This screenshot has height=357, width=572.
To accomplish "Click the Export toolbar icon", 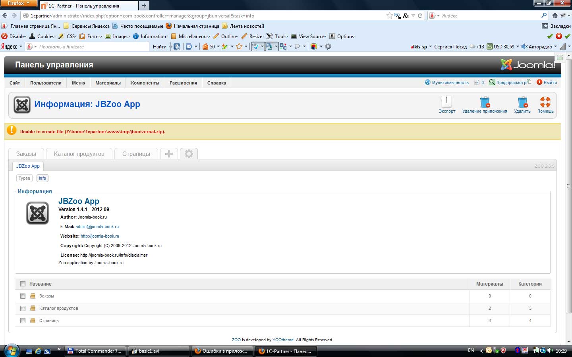I will click(x=446, y=102).
